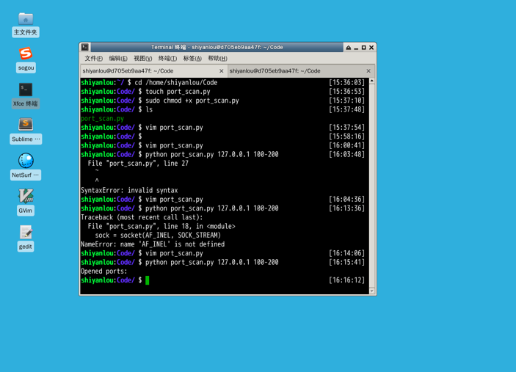This screenshot has height=372, width=516.
Task: Open the 帮助(H) menu
Action: (217, 59)
